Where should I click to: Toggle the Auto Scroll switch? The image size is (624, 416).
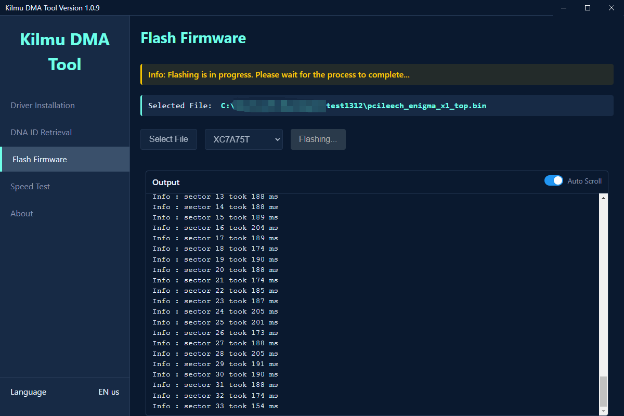tap(554, 181)
